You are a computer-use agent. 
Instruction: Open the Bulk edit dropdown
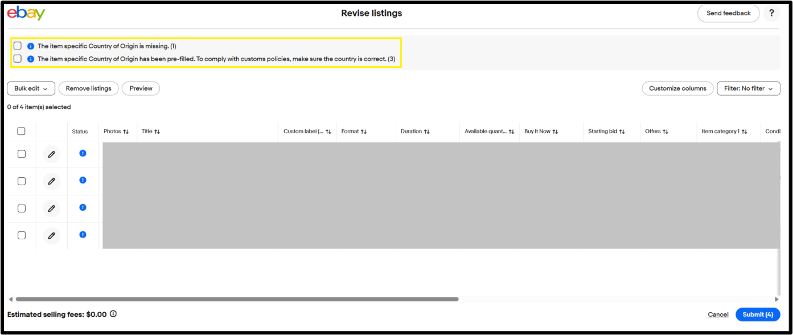coord(31,88)
